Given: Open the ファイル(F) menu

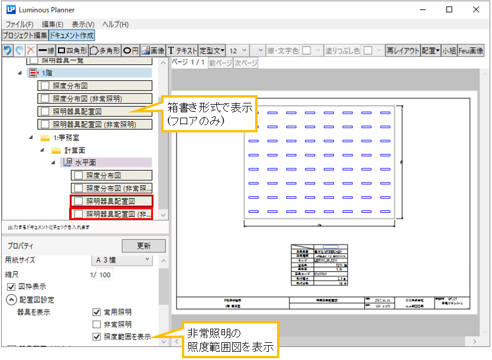Looking at the screenshot, I should pyautogui.click(x=19, y=24).
